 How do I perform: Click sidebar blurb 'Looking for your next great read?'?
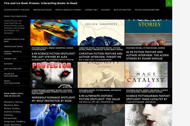coord(14,27)
